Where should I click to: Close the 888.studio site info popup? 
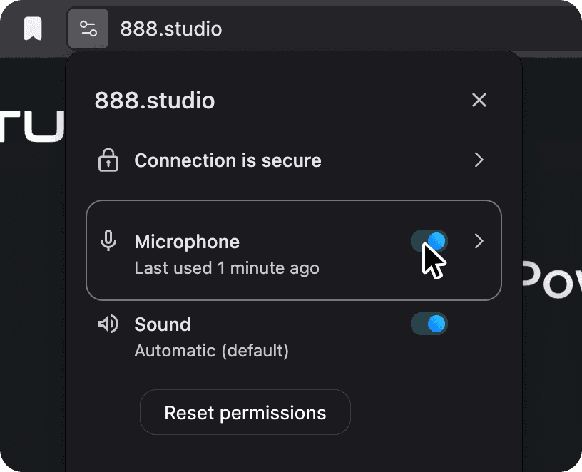[479, 100]
